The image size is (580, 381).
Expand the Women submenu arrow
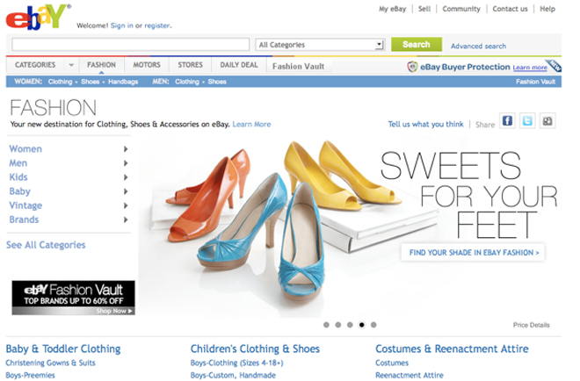click(x=126, y=149)
